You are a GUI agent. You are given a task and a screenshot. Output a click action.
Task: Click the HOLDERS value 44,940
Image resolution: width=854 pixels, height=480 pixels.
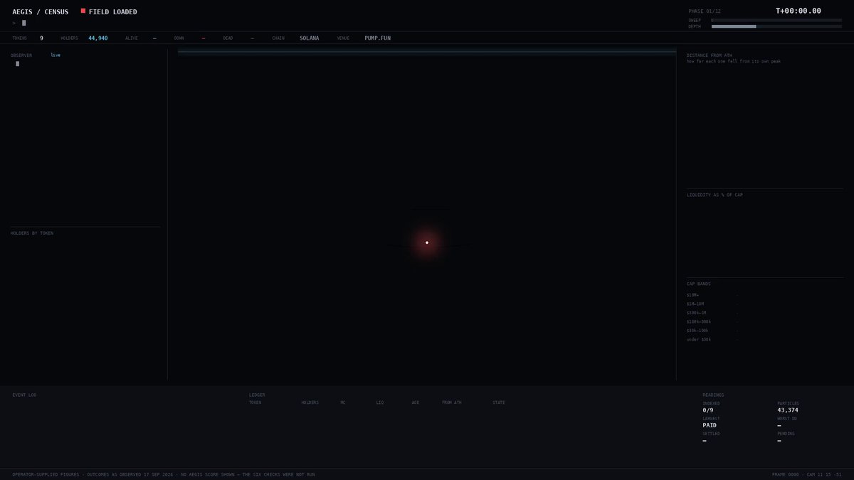98,38
